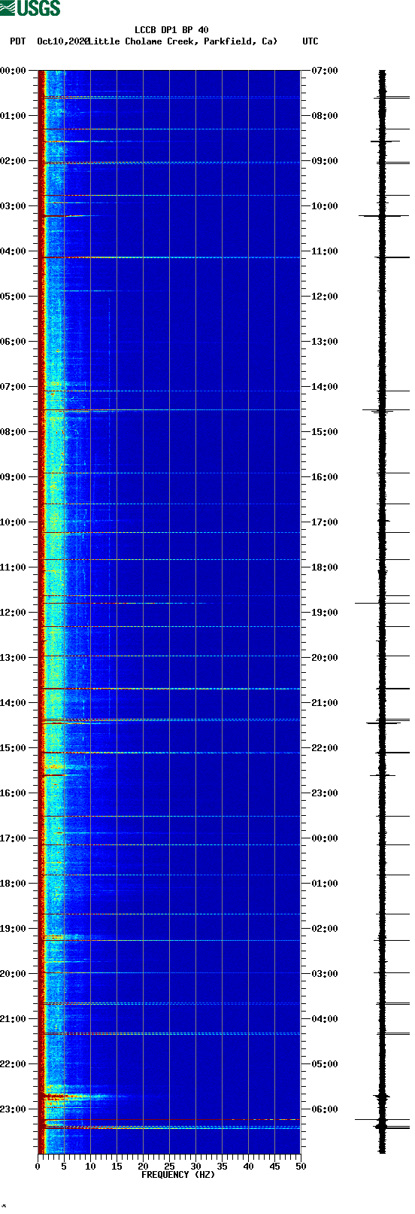This screenshot has height=1214, width=415.
Task: Click the 06:00 UTC time label
Action: 325,1109
